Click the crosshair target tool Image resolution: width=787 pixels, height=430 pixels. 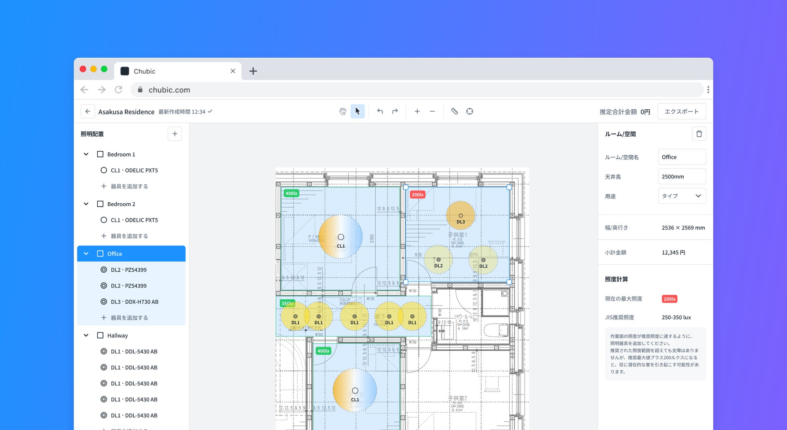(x=469, y=111)
